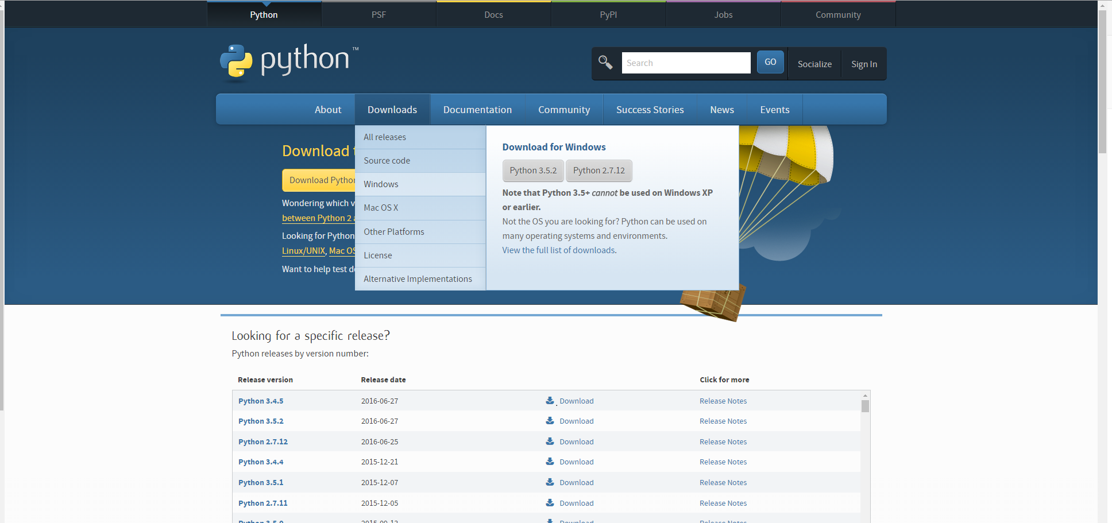Switch to the PyPI top tab

[x=608, y=15]
